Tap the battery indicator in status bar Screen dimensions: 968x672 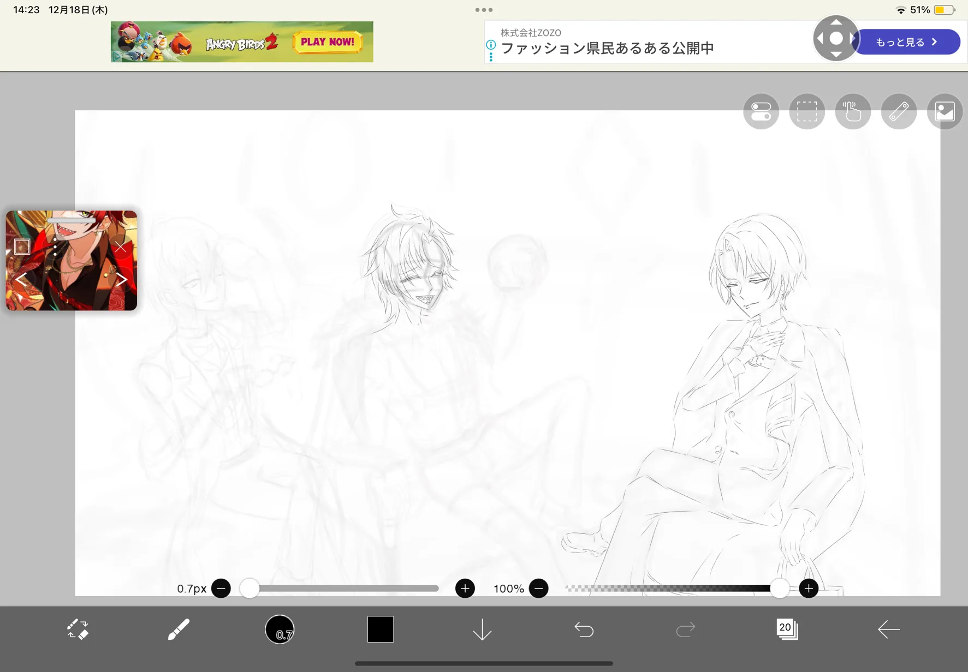(x=945, y=10)
